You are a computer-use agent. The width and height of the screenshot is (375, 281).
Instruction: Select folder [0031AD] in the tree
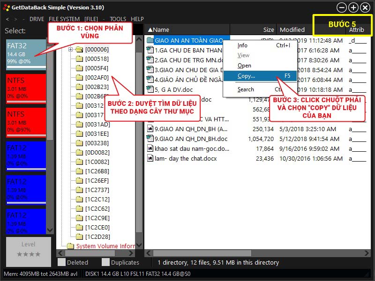click(x=97, y=125)
